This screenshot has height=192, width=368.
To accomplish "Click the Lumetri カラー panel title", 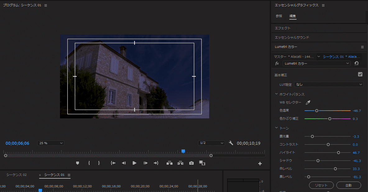I will pyautogui.click(x=286, y=47).
